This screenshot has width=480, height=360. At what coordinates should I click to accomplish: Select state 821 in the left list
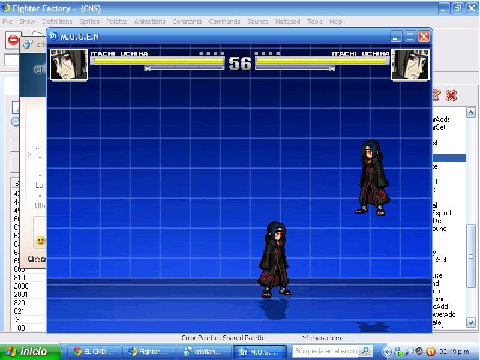pyautogui.click(x=19, y=311)
